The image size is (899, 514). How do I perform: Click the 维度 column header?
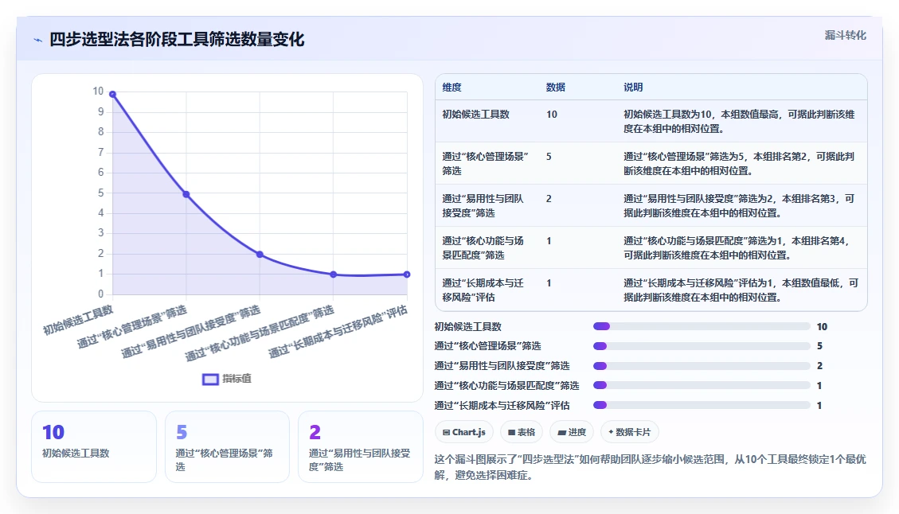[x=451, y=87]
